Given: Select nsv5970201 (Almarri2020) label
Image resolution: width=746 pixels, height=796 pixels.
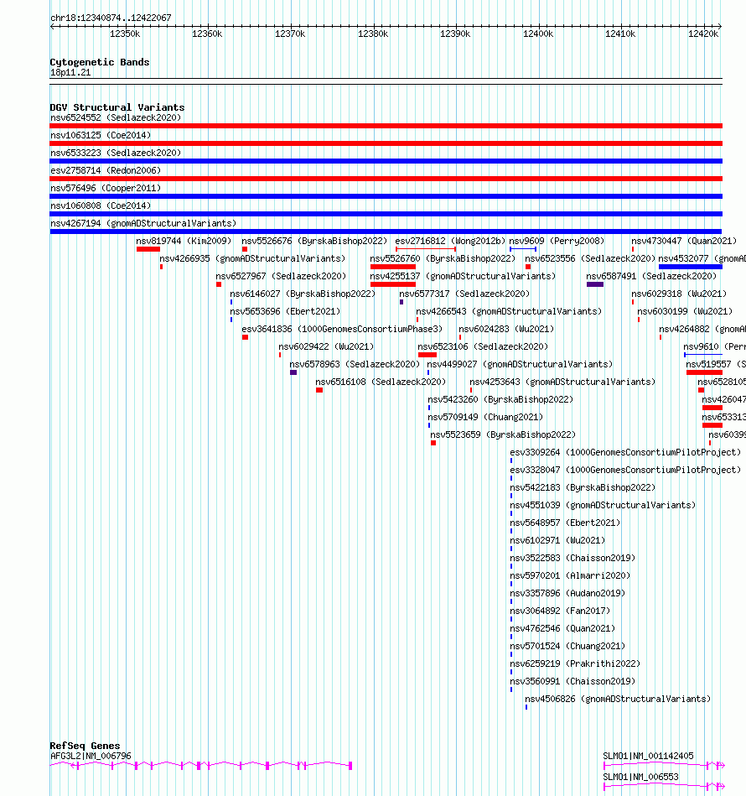Looking at the screenshot, I should point(570,575).
